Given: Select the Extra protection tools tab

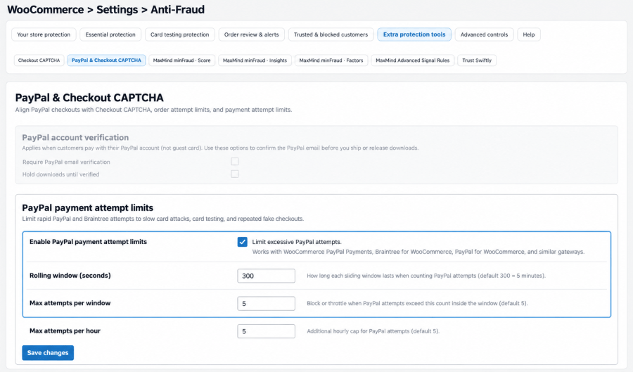Looking at the screenshot, I should pos(414,34).
